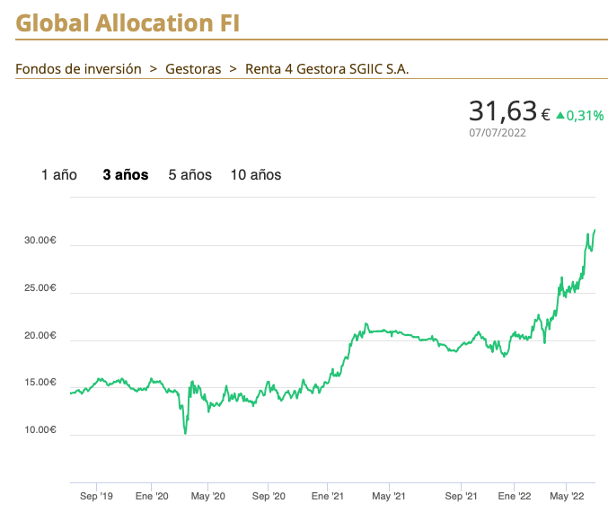Open Renta 4 Gestora SGIIC S.A. link
The image size is (608, 521).
click(x=327, y=68)
